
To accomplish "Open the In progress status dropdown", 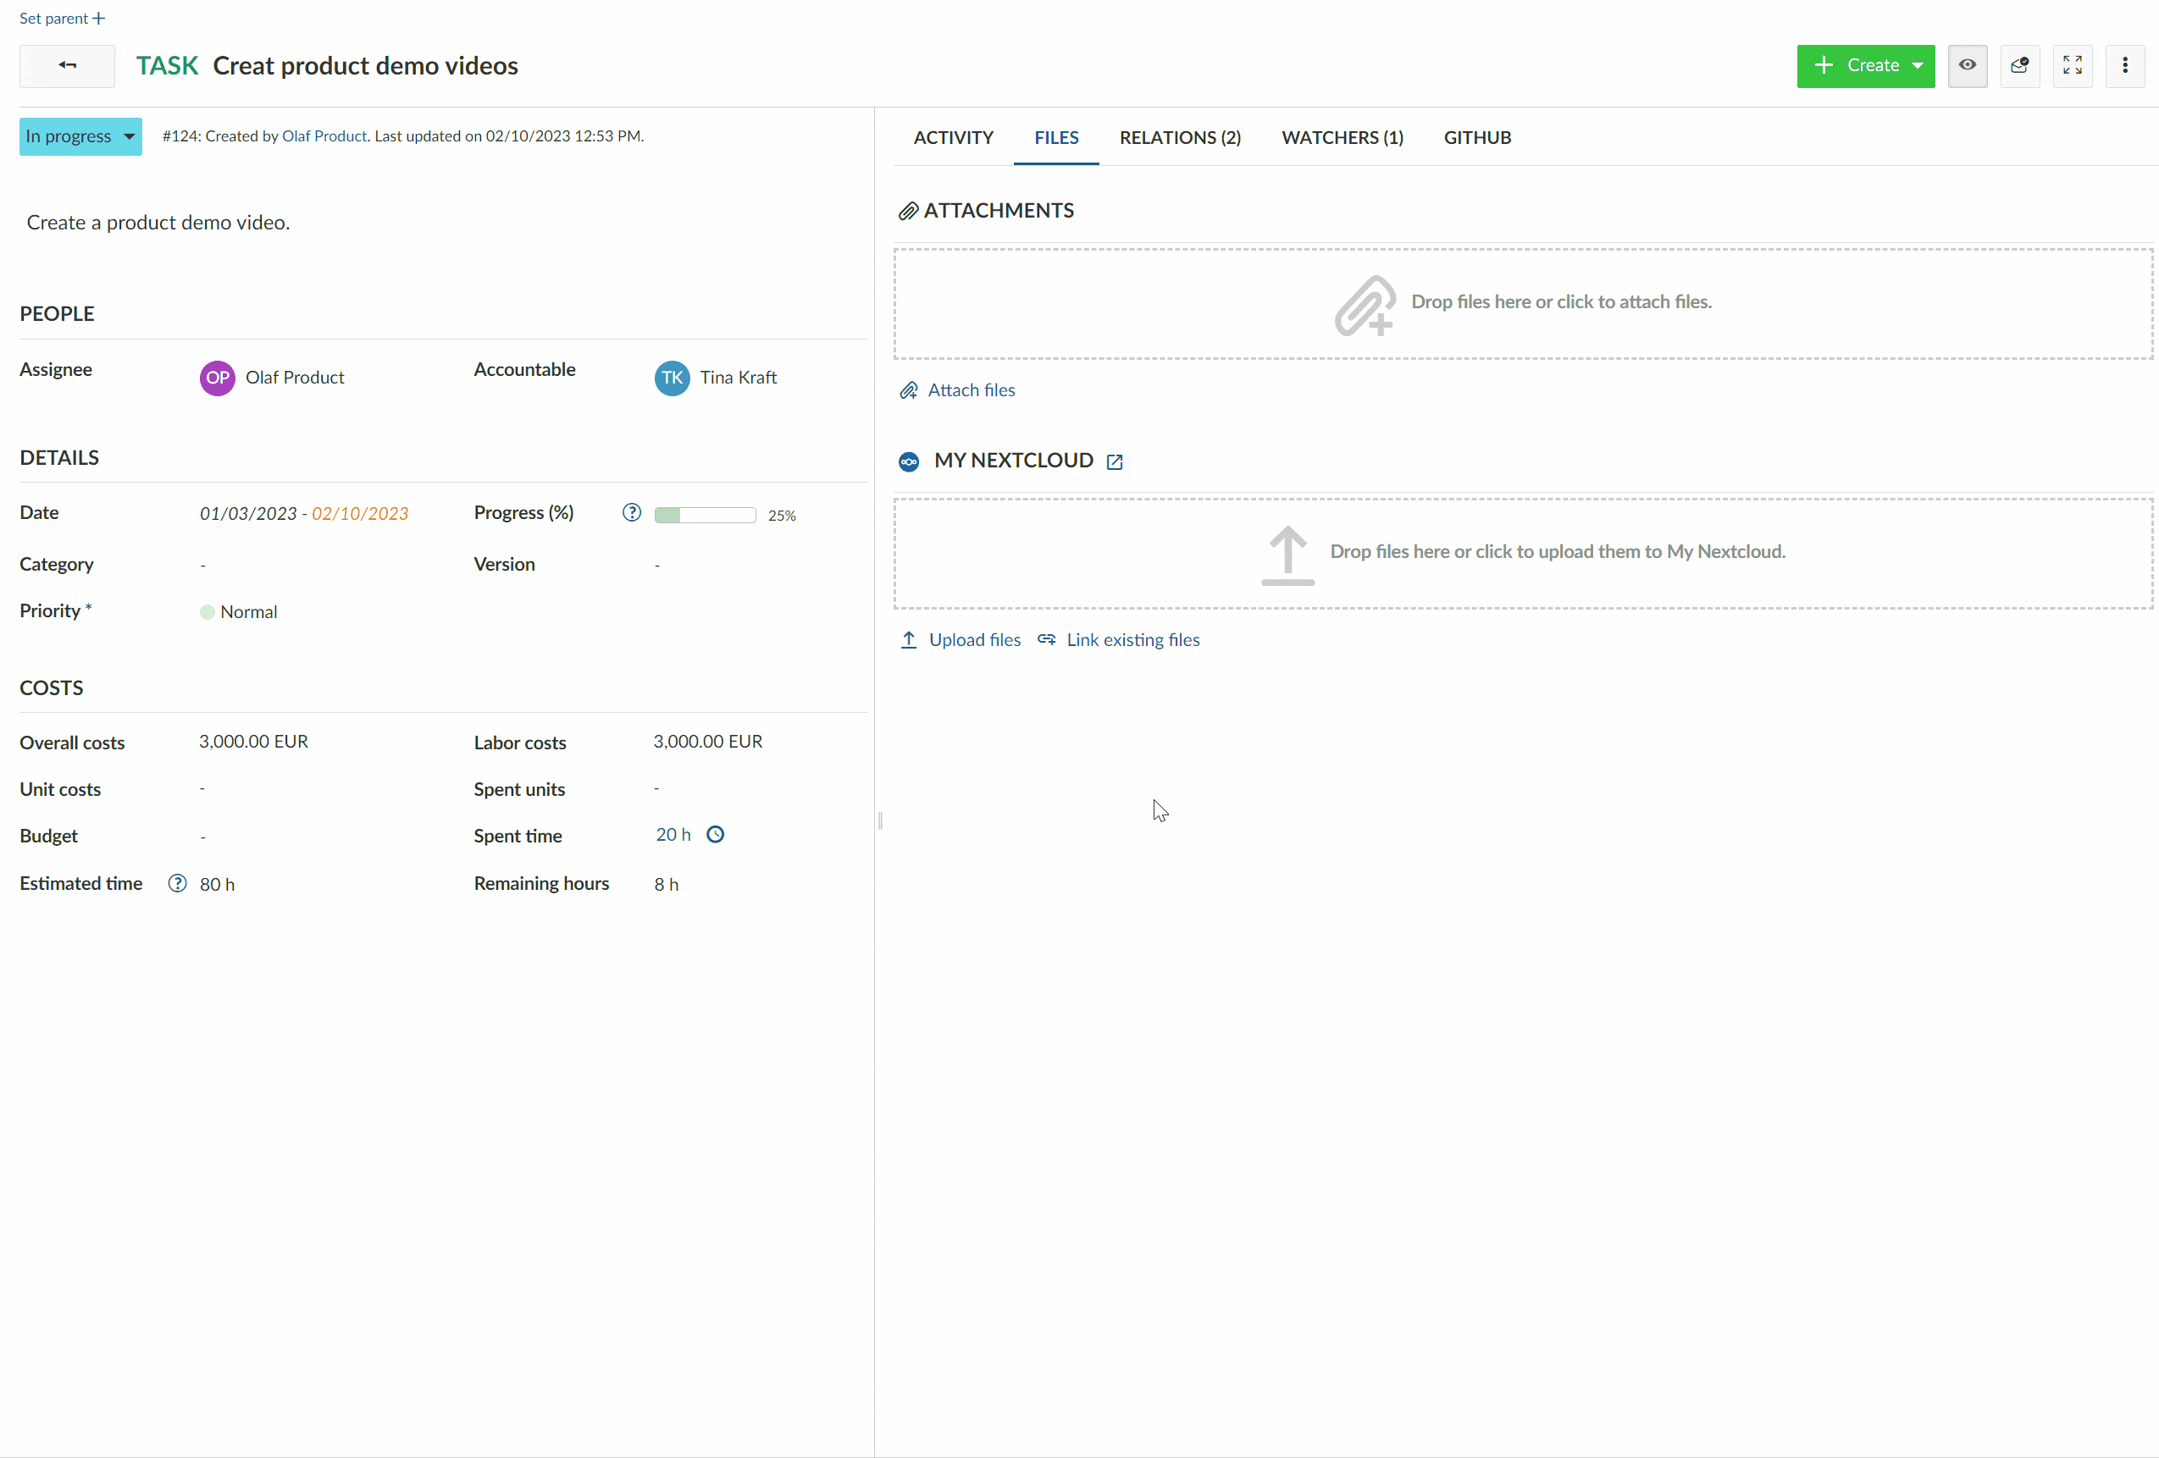I will pos(80,135).
